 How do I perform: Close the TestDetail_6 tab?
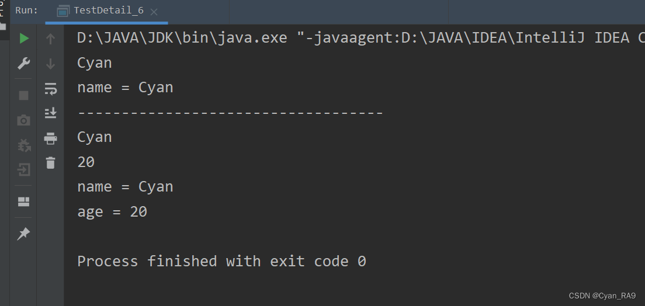click(154, 12)
